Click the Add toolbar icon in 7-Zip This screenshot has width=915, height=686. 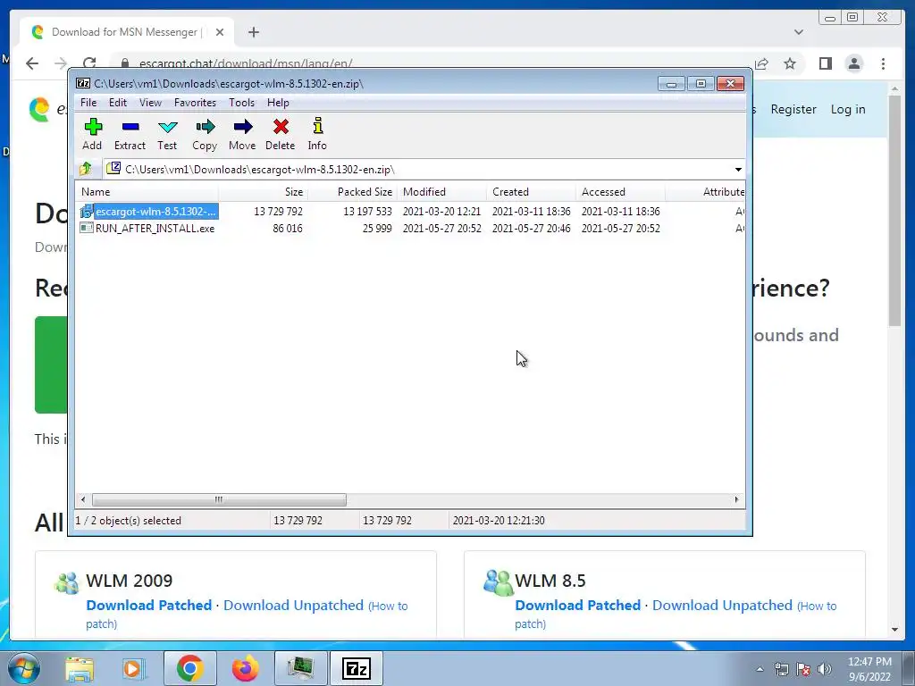click(92, 135)
